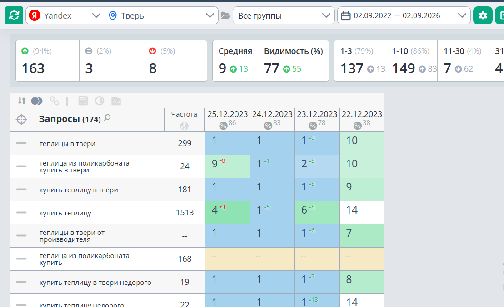The image size is (504, 307).
Task: Click the sort arrows icon in table toolbar
Action: [x=21, y=101]
